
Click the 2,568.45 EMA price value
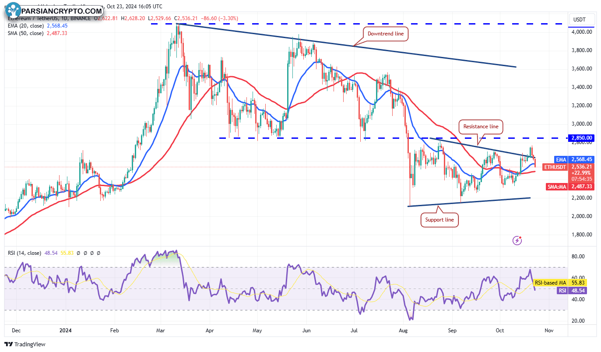582,160
